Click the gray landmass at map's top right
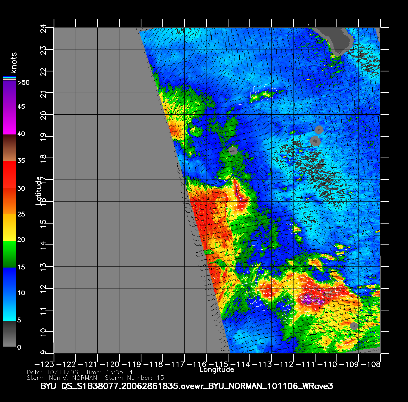Image resolution: width=408 pixels, height=402 pixels. 337,38
